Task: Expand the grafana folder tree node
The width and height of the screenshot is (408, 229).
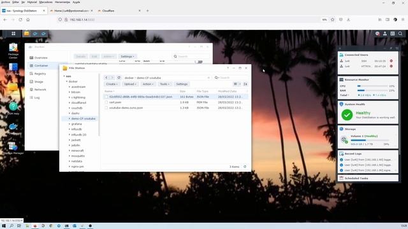Action: 69,124
